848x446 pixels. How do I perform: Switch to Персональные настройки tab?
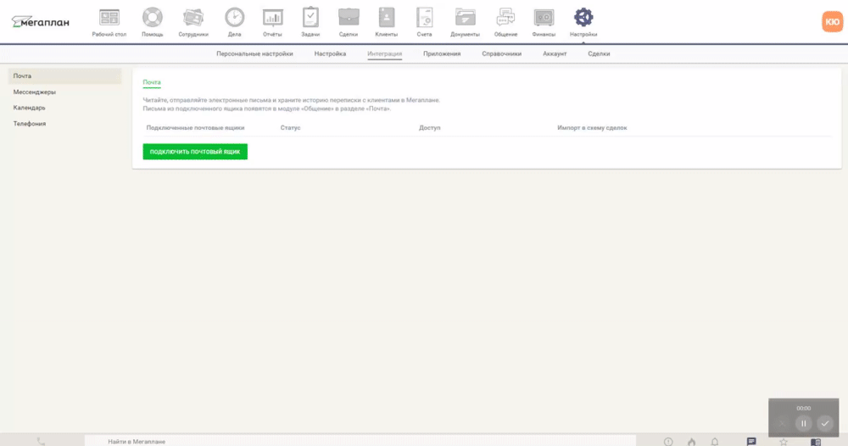click(x=254, y=53)
